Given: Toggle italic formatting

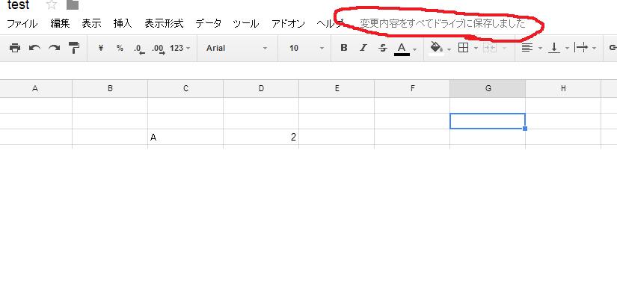Looking at the screenshot, I should click(363, 48).
